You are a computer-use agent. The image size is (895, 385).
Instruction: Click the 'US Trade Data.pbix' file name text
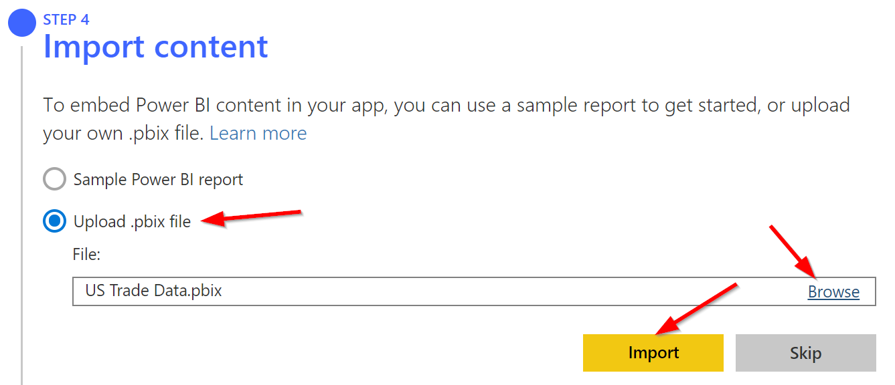[x=153, y=291]
